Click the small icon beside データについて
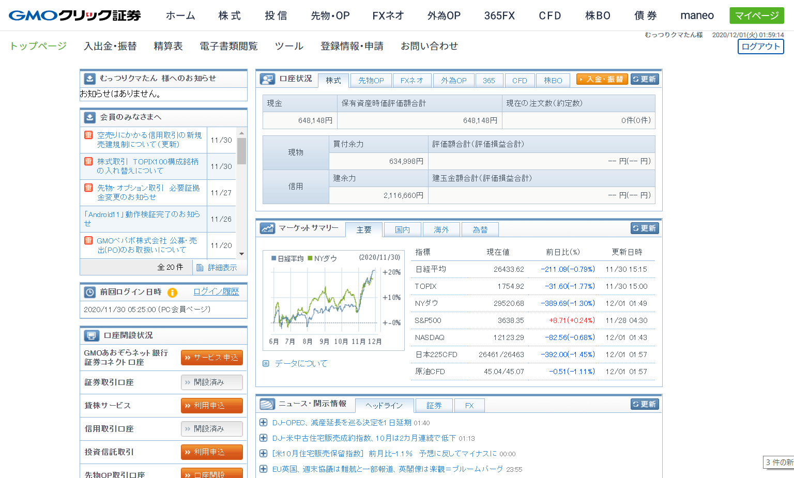 pyautogui.click(x=266, y=363)
